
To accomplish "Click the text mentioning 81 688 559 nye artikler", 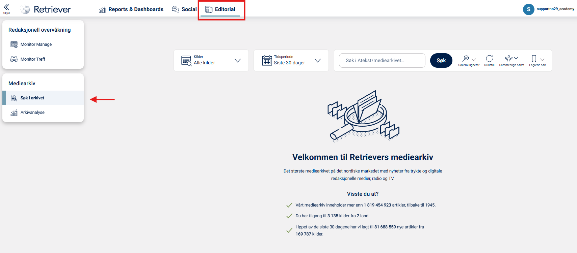I will coord(360,230).
